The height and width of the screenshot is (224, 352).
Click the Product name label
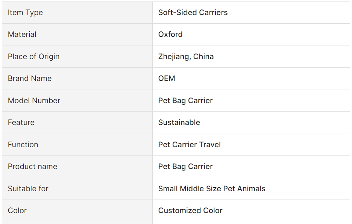(x=33, y=166)
